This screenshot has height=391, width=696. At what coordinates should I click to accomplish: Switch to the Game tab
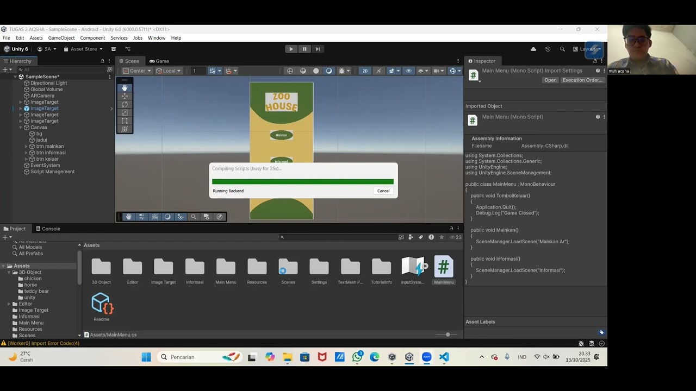pos(159,61)
